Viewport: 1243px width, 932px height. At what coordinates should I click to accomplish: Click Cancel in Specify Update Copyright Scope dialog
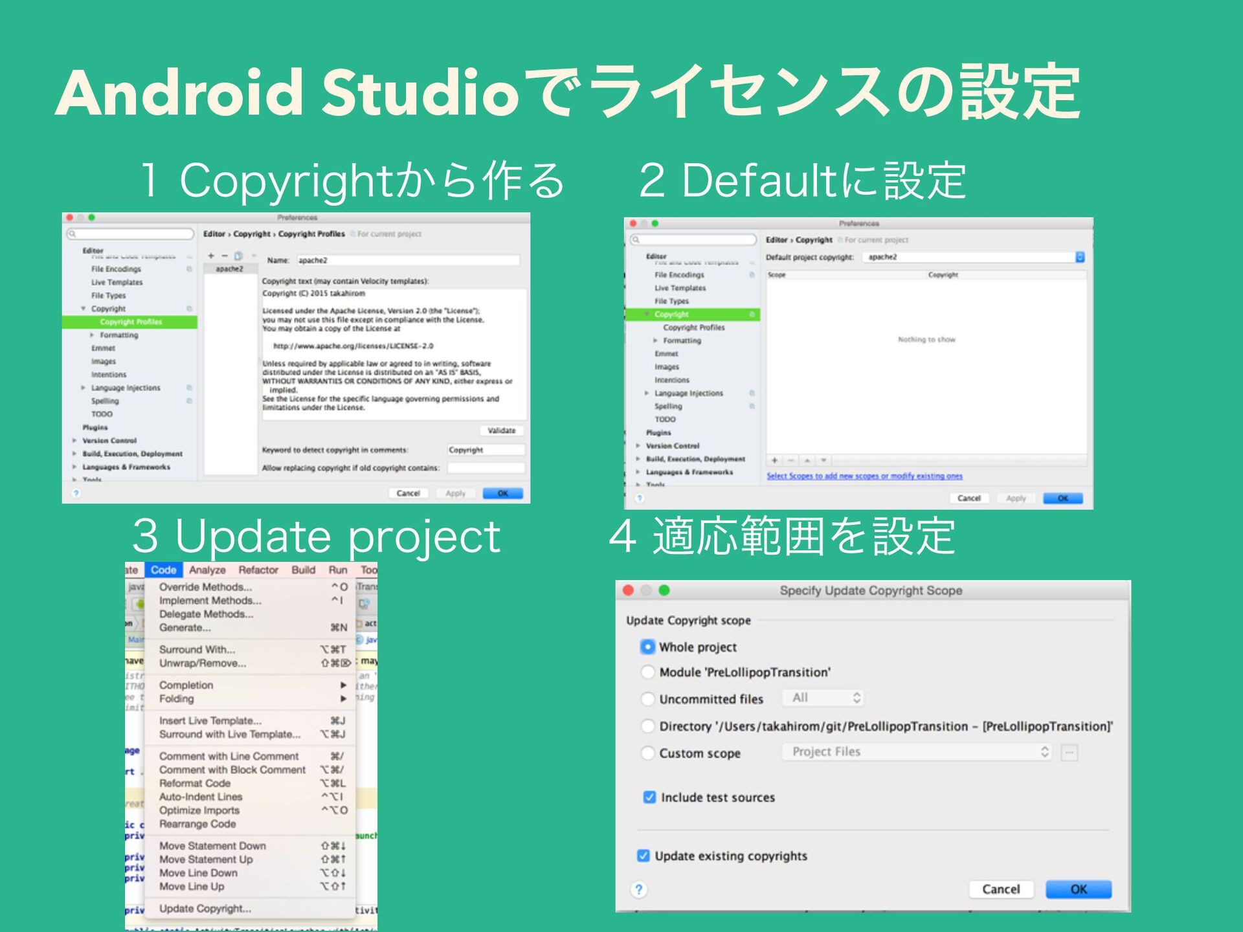click(x=1001, y=889)
